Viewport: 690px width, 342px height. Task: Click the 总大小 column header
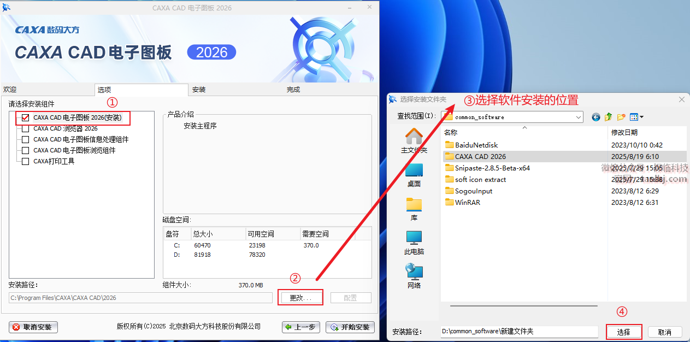point(218,234)
